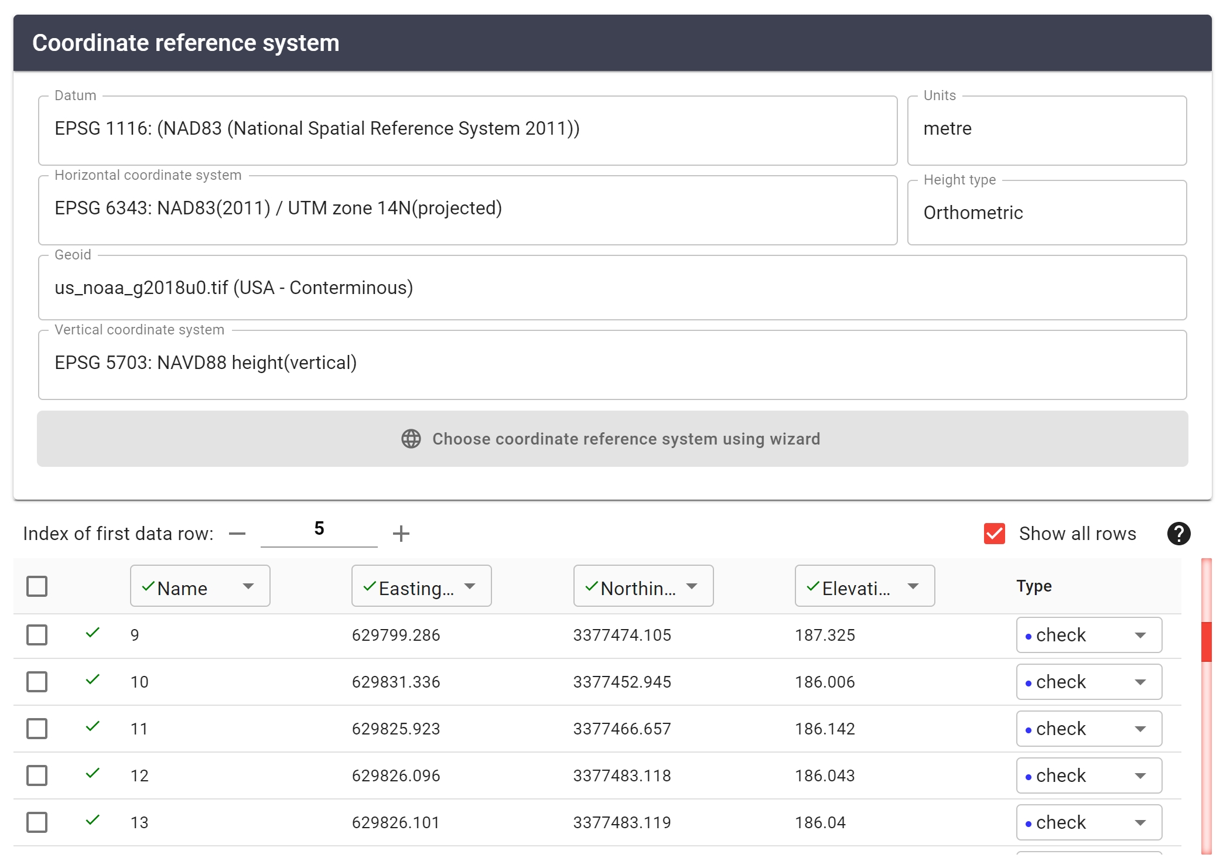Viewport: 1223px width, 861px height.
Task: Click the minus icon to decrease row index
Action: tap(237, 534)
